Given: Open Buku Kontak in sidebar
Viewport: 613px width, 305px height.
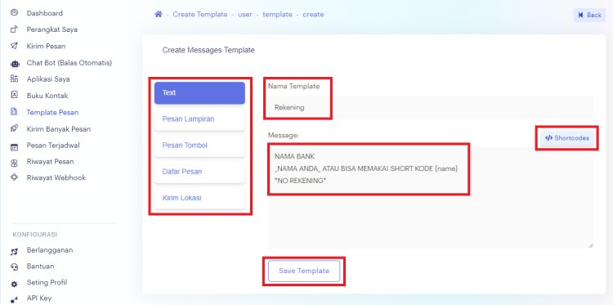Looking at the screenshot, I should (x=47, y=96).
